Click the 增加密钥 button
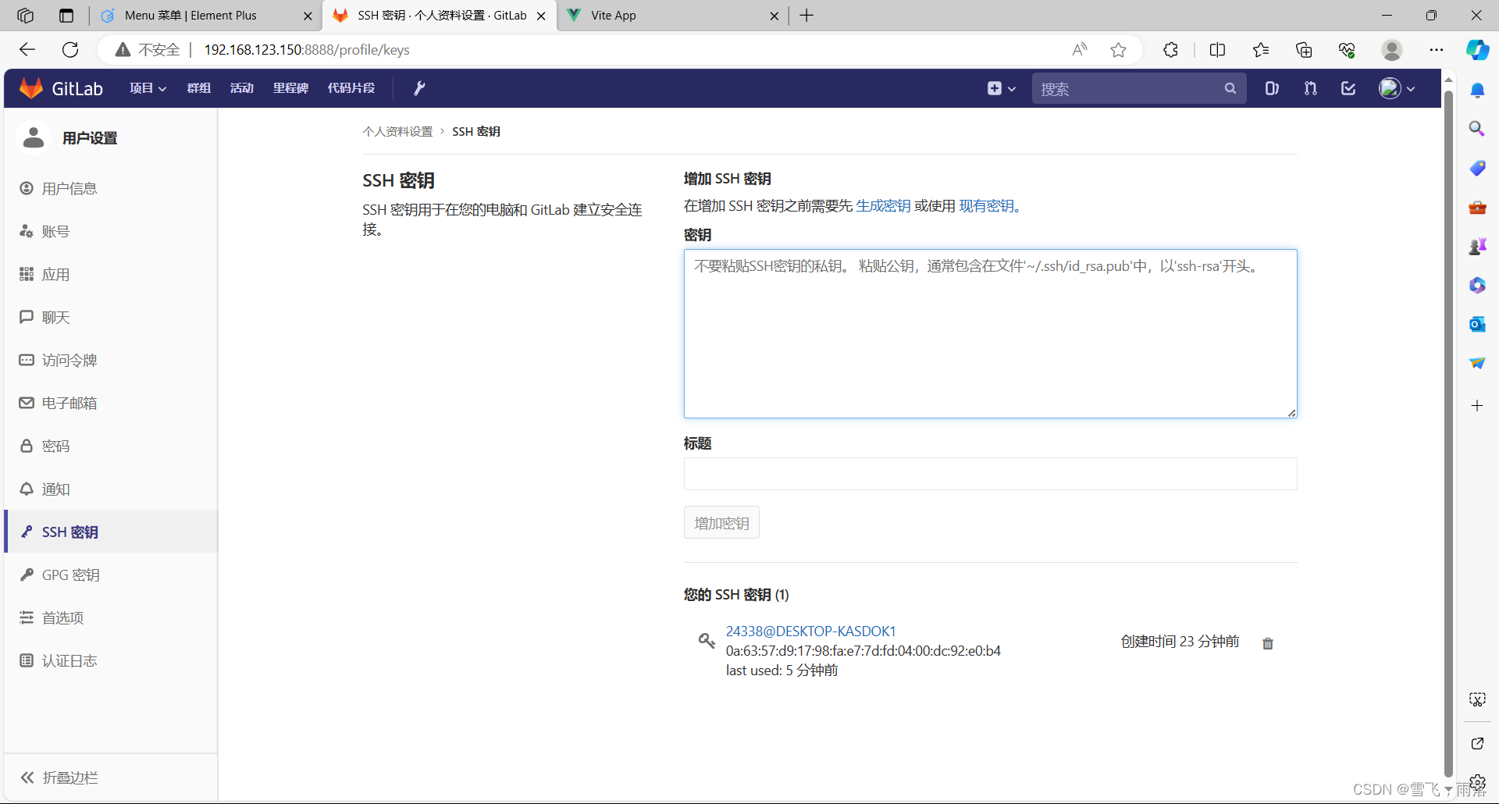Viewport: 1499px width, 804px height. coord(721,522)
